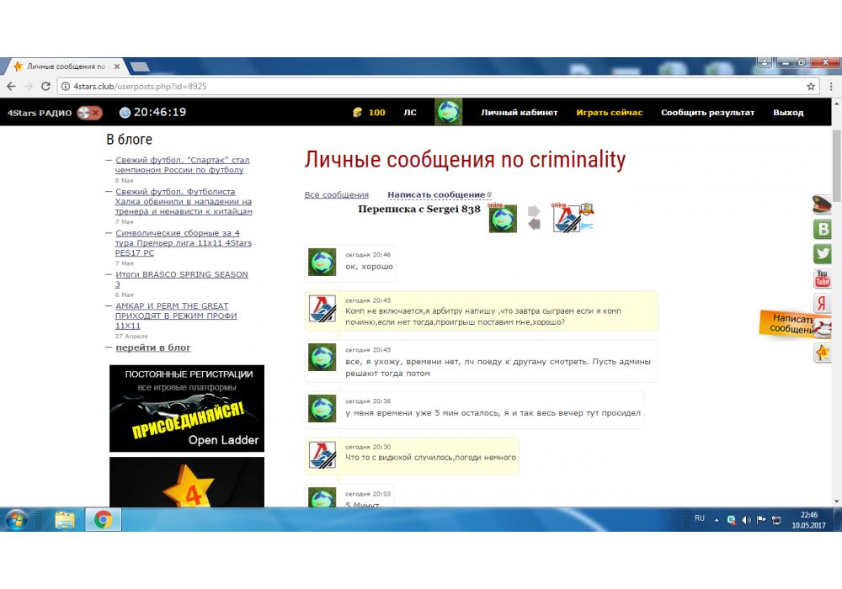Go to the blog via перейти в блог
The height and width of the screenshot is (589, 842).
tap(152, 348)
